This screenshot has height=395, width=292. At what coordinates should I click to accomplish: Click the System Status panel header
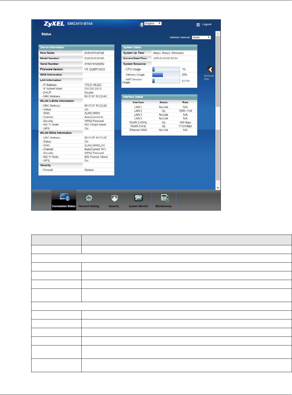click(159, 47)
